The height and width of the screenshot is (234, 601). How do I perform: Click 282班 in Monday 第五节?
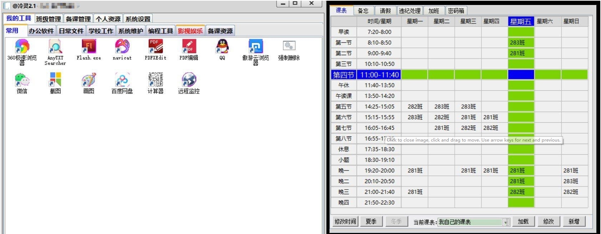click(x=415, y=107)
